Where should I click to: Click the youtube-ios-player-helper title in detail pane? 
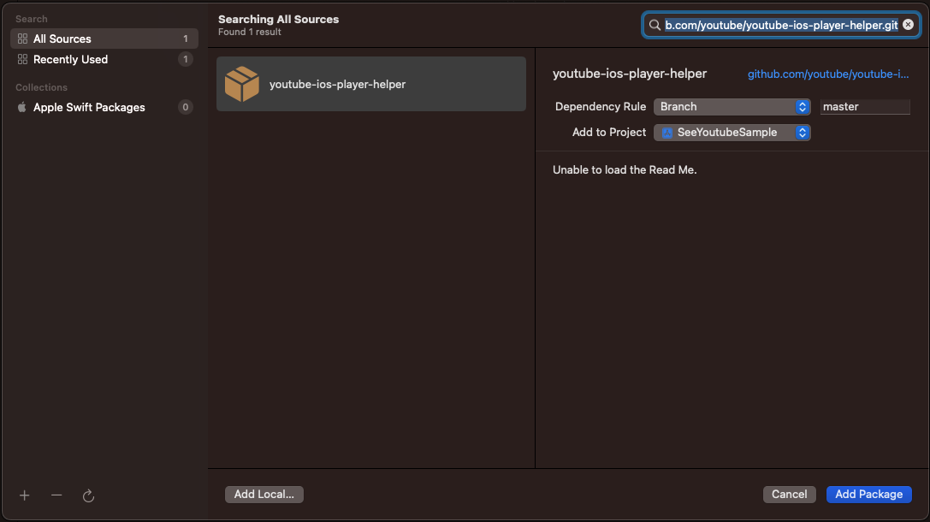(630, 74)
